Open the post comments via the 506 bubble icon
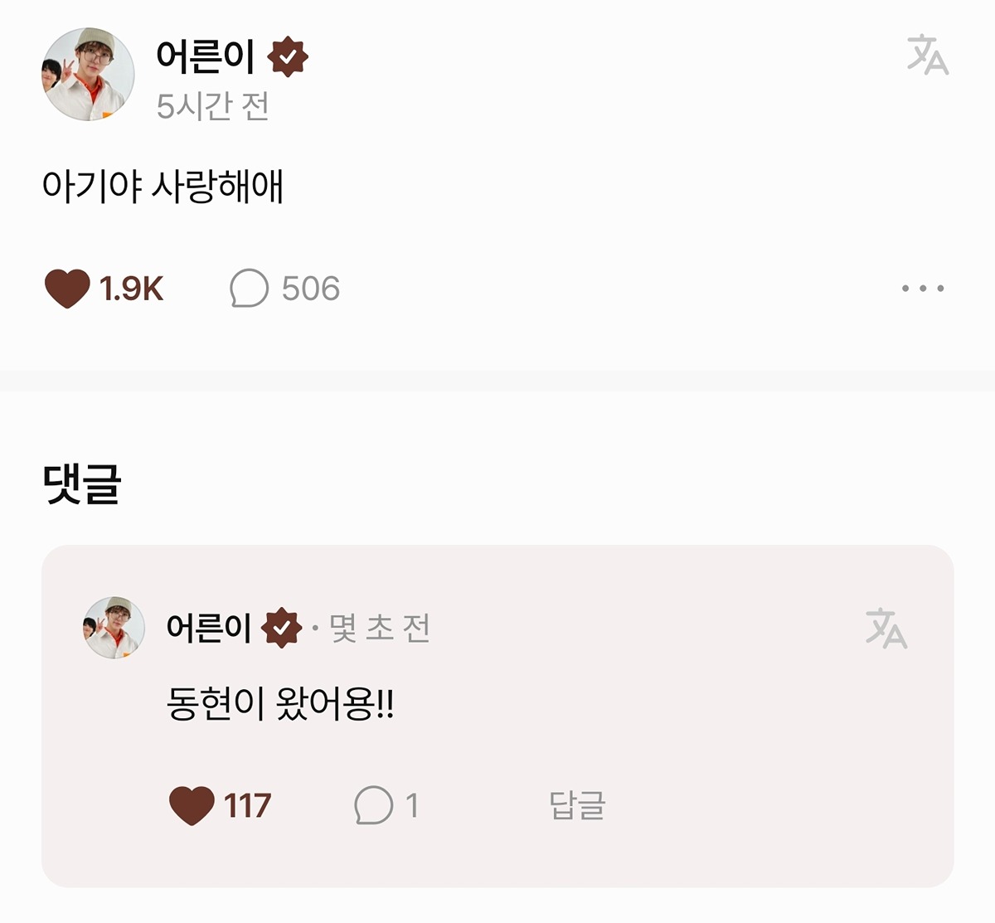Viewport: 995px width, 923px height. pos(249,289)
